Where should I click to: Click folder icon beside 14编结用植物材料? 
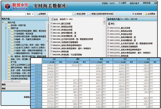tap(12, 53)
